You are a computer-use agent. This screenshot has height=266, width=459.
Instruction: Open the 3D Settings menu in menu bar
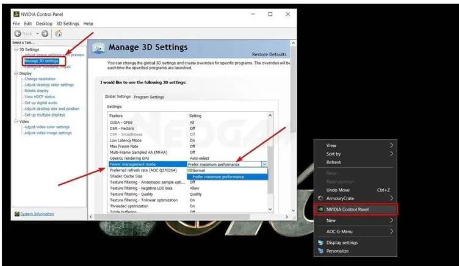(x=68, y=23)
